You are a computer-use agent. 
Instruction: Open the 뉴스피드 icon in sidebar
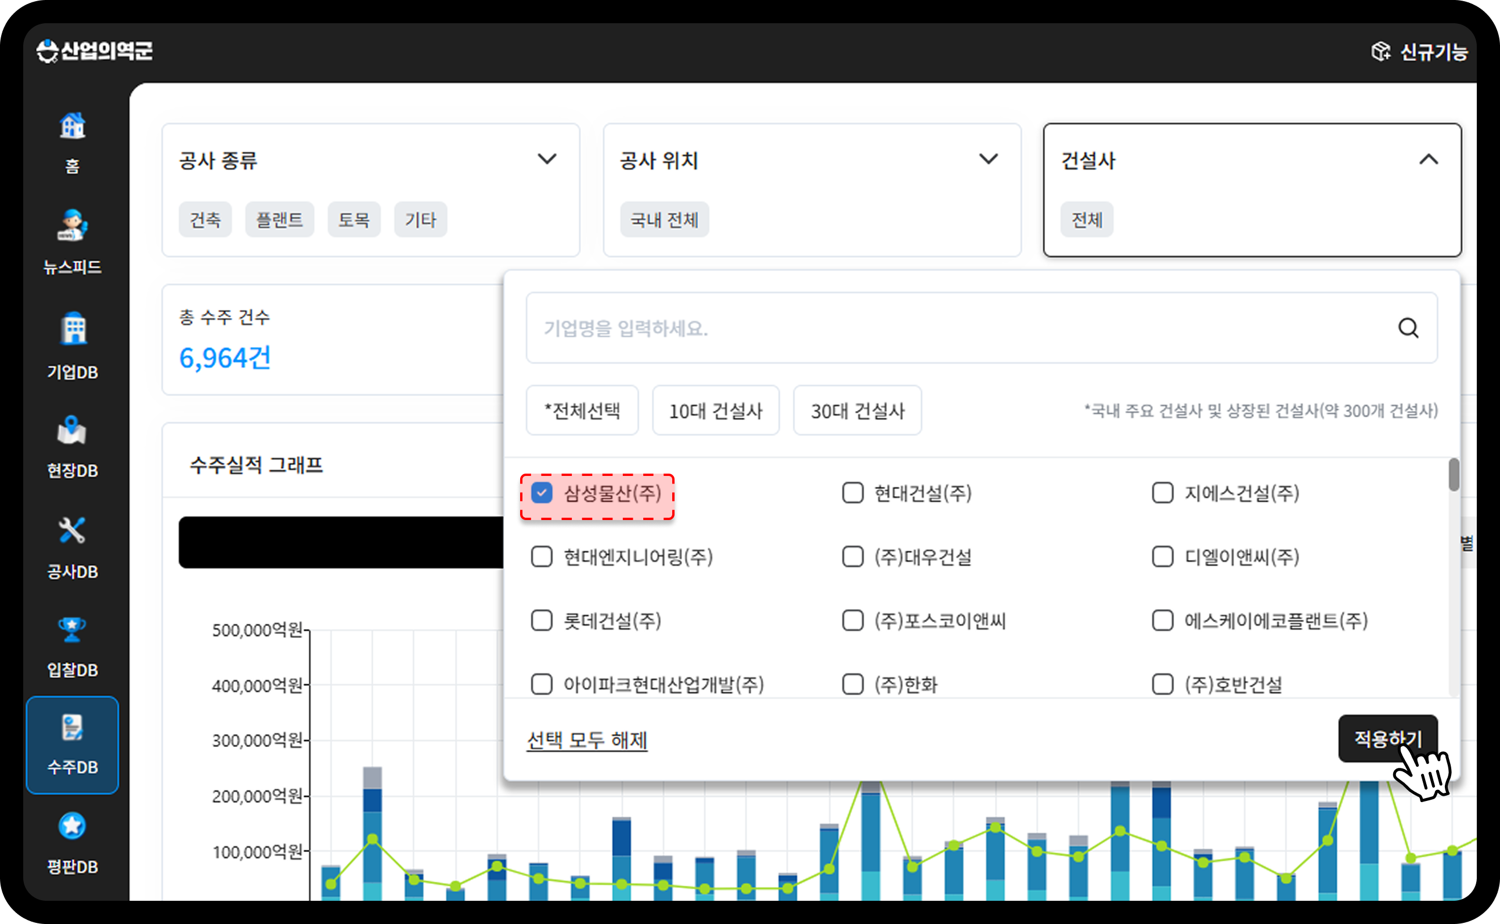tap(72, 225)
